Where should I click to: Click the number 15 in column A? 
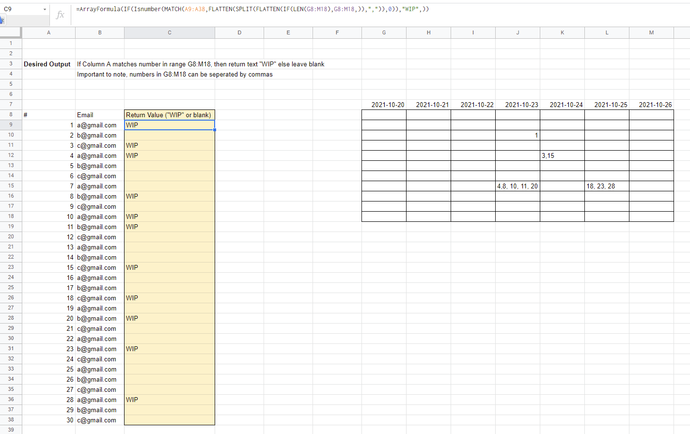click(x=48, y=267)
